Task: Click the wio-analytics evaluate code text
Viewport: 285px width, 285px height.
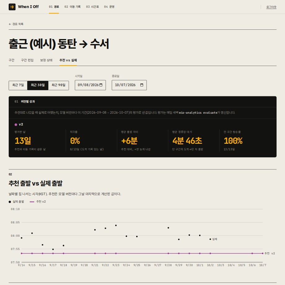Action: click(198, 113)
